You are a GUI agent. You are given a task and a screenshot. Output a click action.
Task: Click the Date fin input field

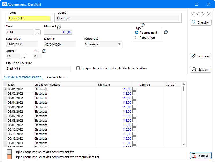60,44
